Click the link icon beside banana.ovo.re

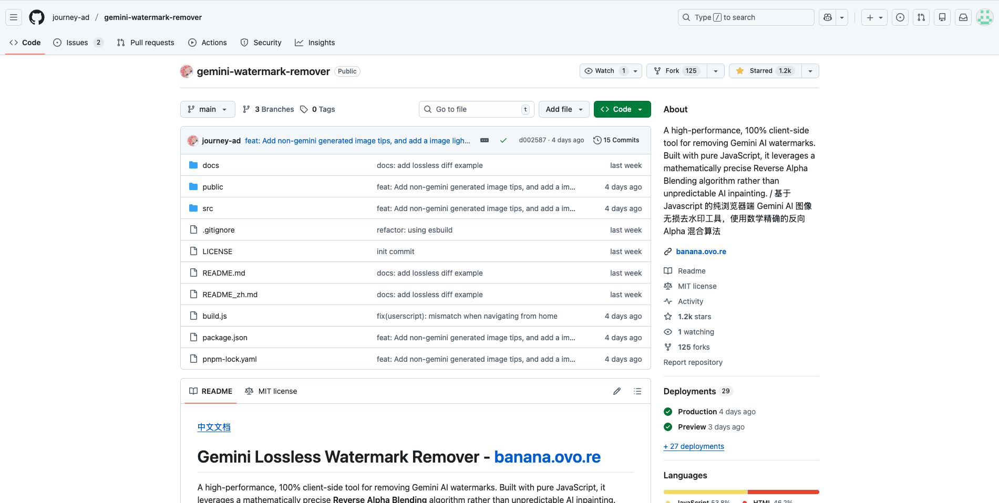point(668,251)
